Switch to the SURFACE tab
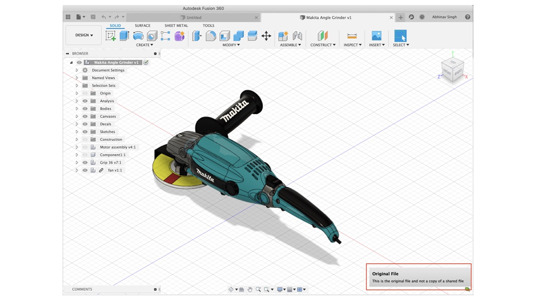The width and height of the screenshot is (536, 301). click(x=142, y=26)
